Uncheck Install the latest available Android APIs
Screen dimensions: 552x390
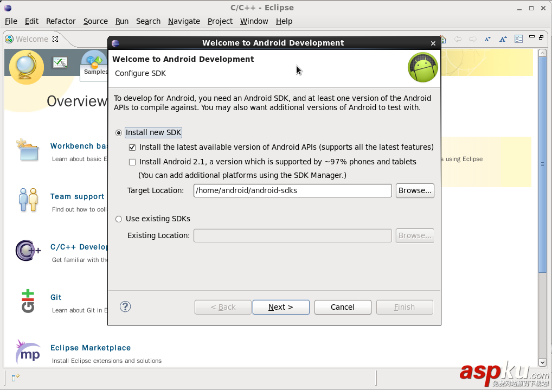[x=132, y=147]
